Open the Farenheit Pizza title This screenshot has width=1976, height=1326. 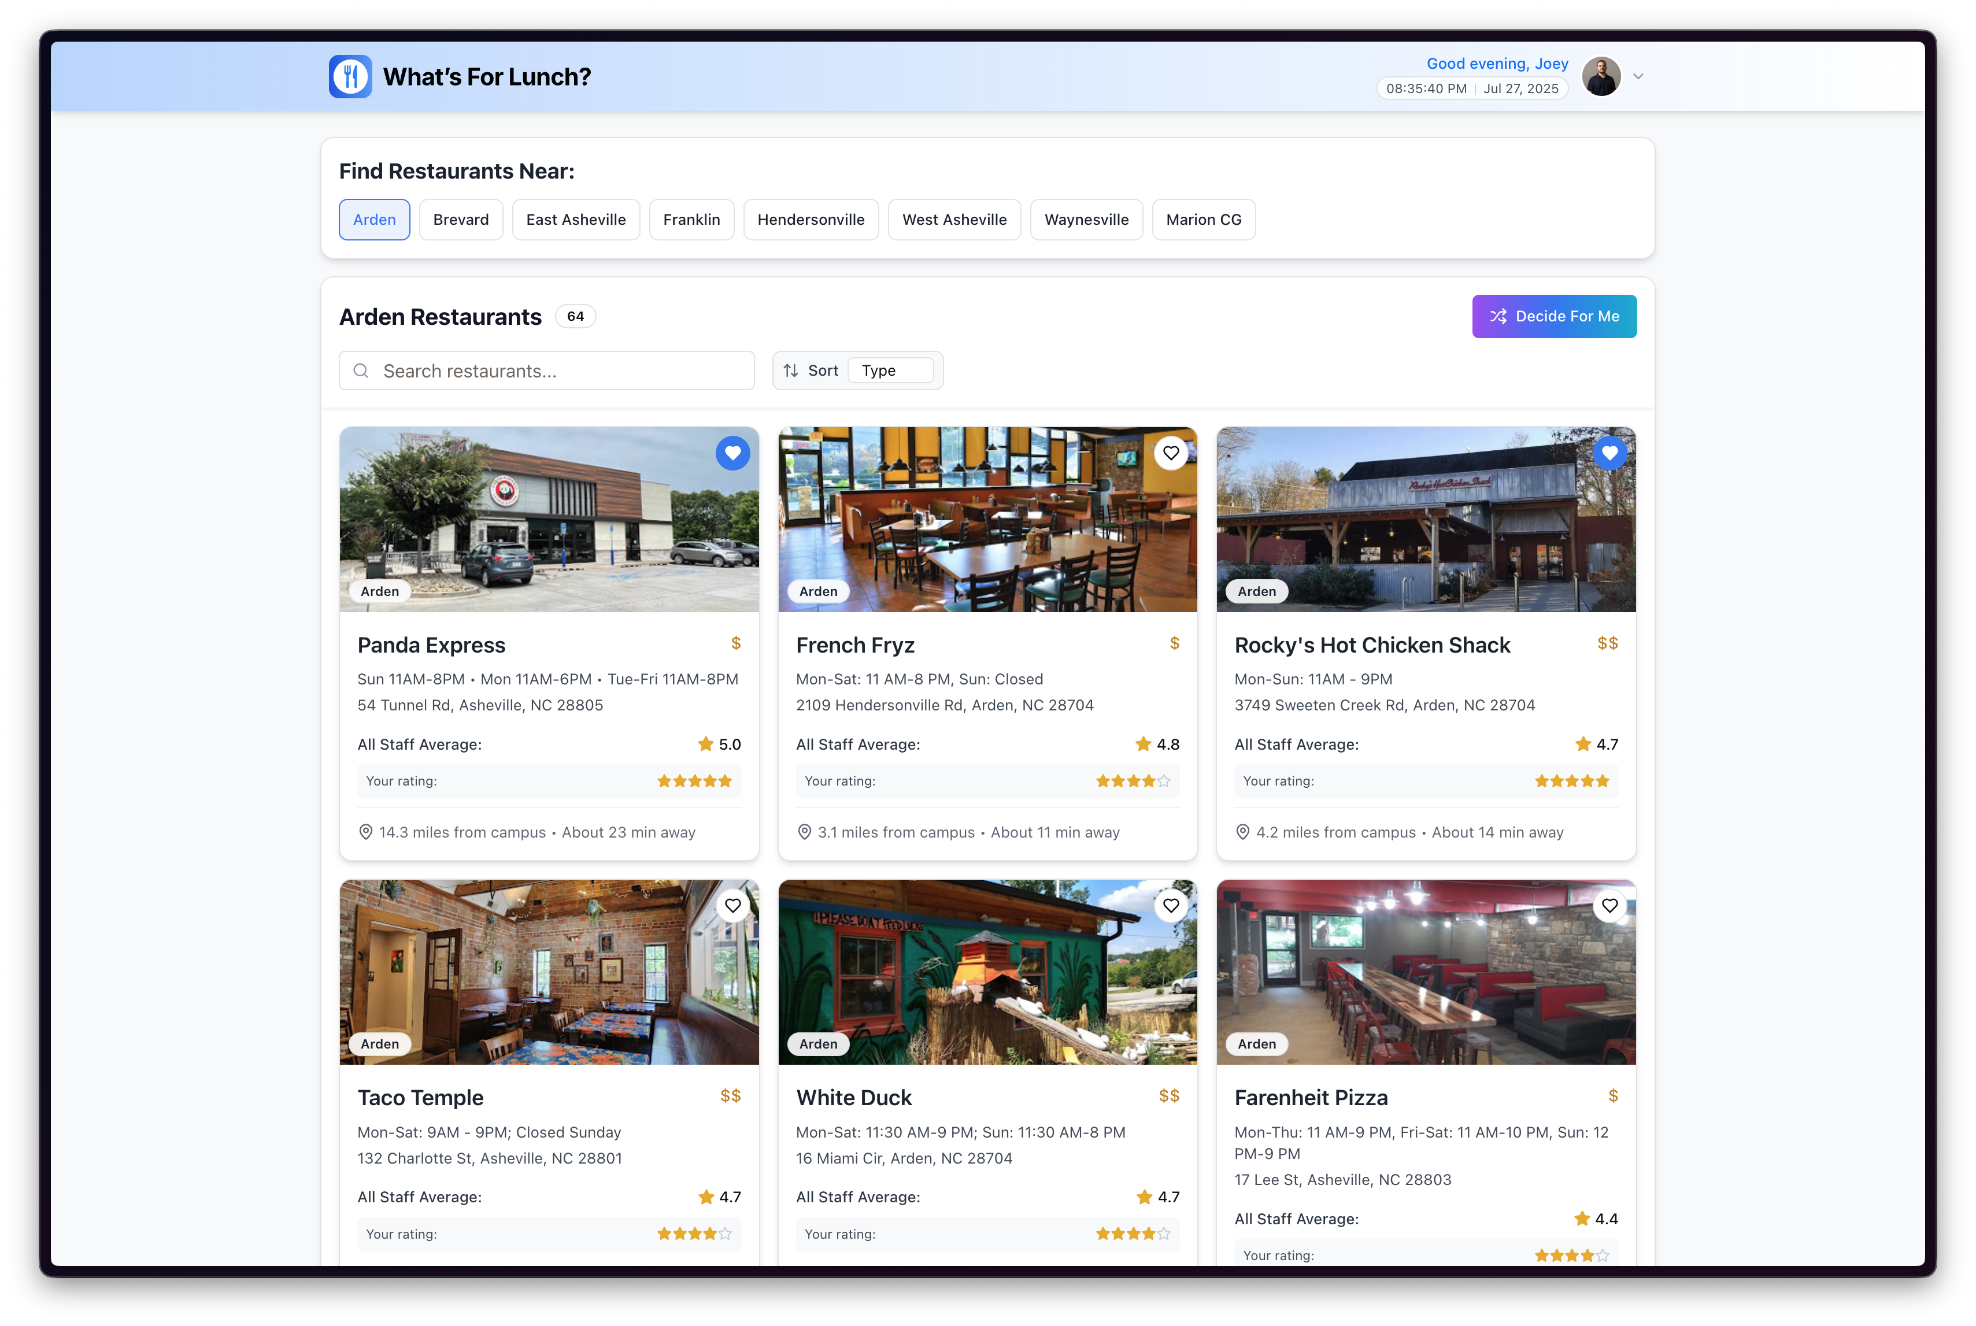(1311, 1098)
